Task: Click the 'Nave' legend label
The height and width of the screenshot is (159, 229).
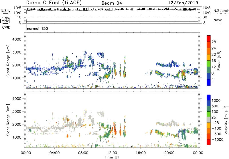Action: pos(218,20)
